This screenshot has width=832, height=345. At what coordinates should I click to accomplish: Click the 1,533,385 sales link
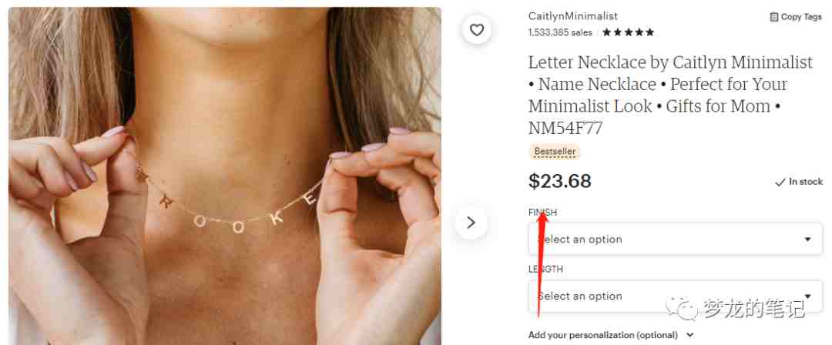(560, 32)
